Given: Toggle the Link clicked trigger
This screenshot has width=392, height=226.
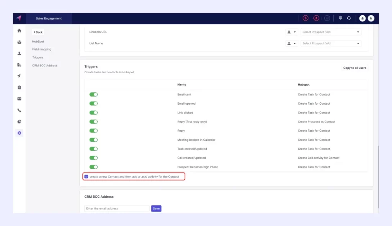Looking at the screenshot, I should [93, 113].
